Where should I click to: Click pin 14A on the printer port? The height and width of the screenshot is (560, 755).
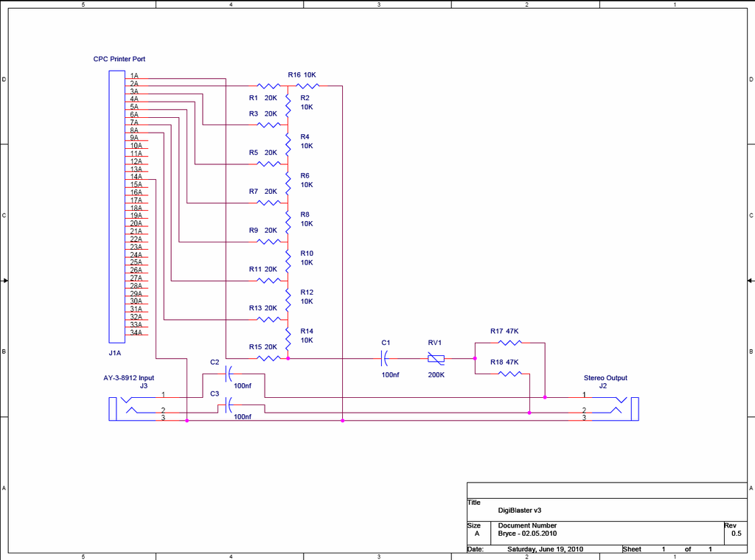[x=136, y=177]
